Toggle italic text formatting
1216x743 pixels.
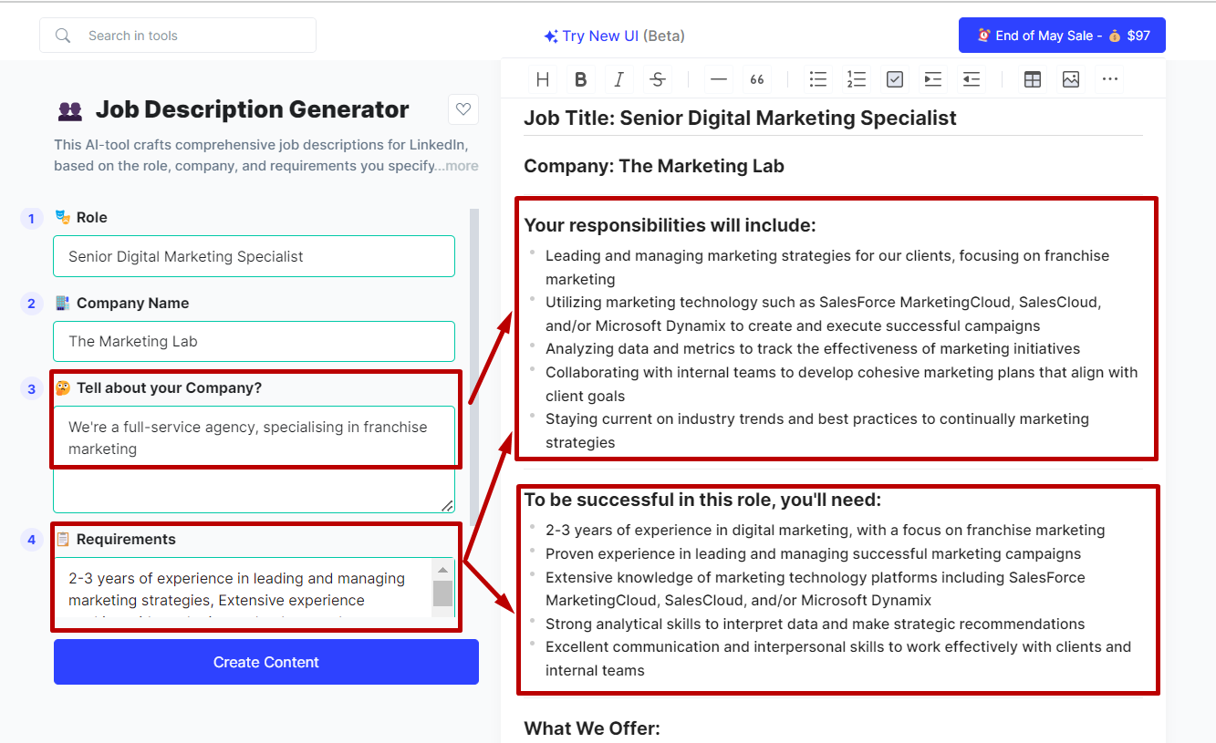click(618, 79)
